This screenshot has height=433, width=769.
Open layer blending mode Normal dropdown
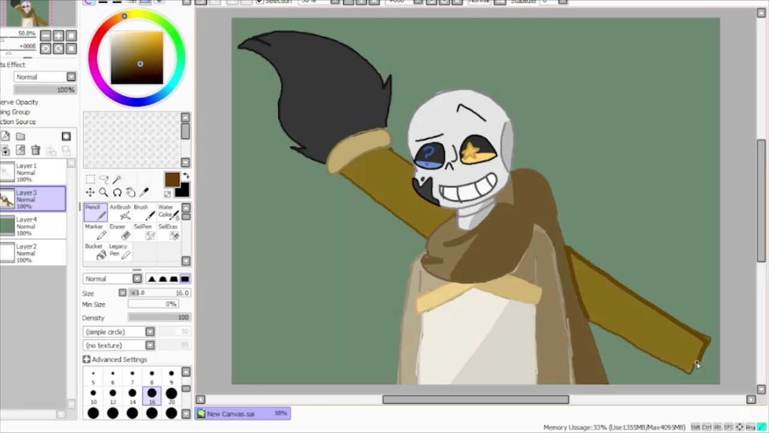46,77
